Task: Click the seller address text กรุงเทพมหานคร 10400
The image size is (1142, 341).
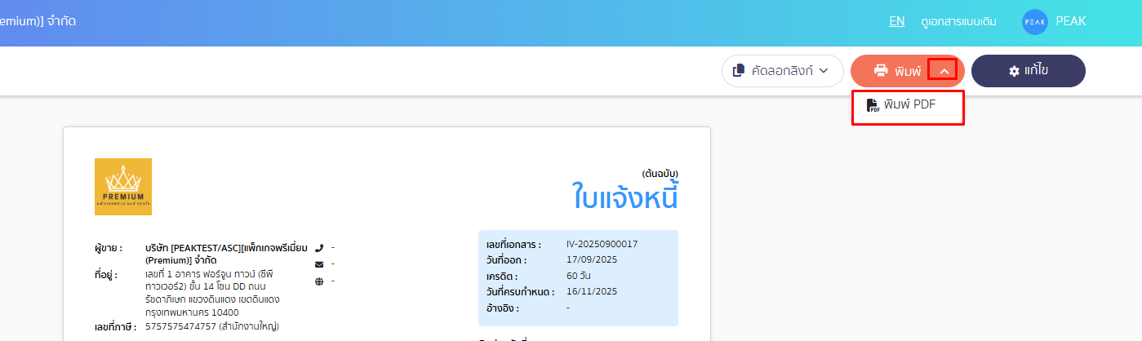Action: click(192, 312)
